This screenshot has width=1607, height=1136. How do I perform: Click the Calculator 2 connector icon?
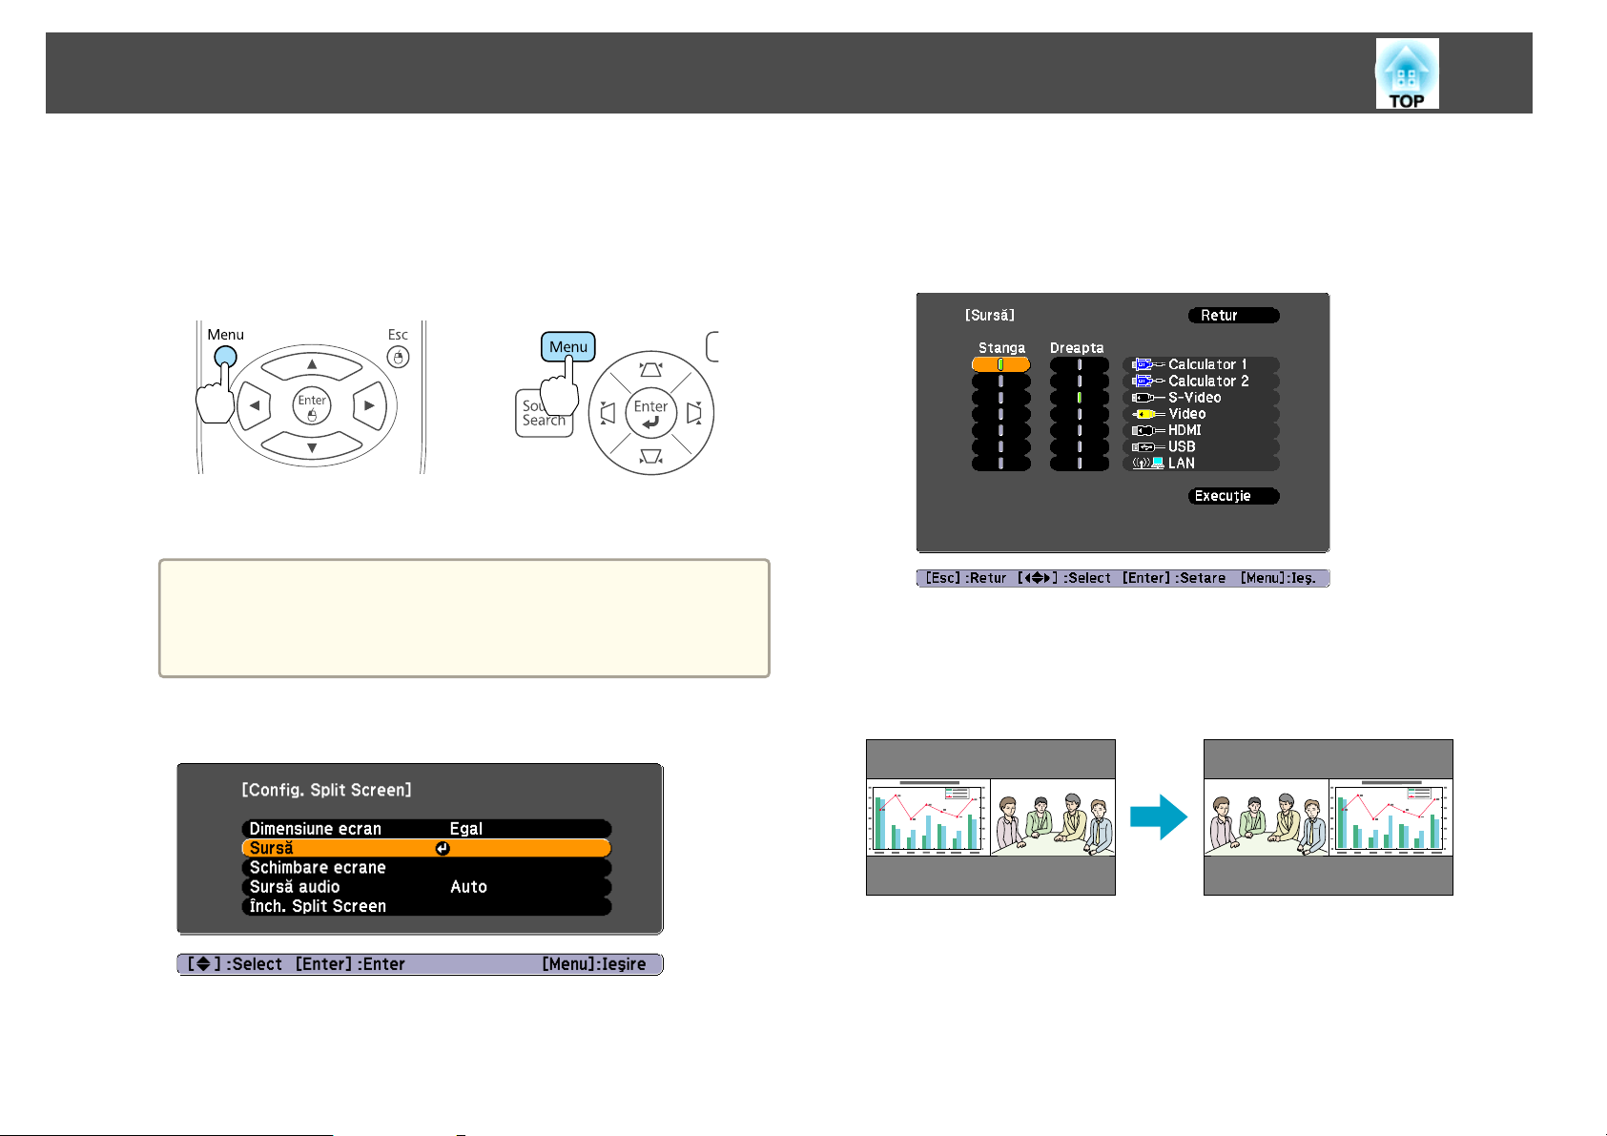(1147, 381)
